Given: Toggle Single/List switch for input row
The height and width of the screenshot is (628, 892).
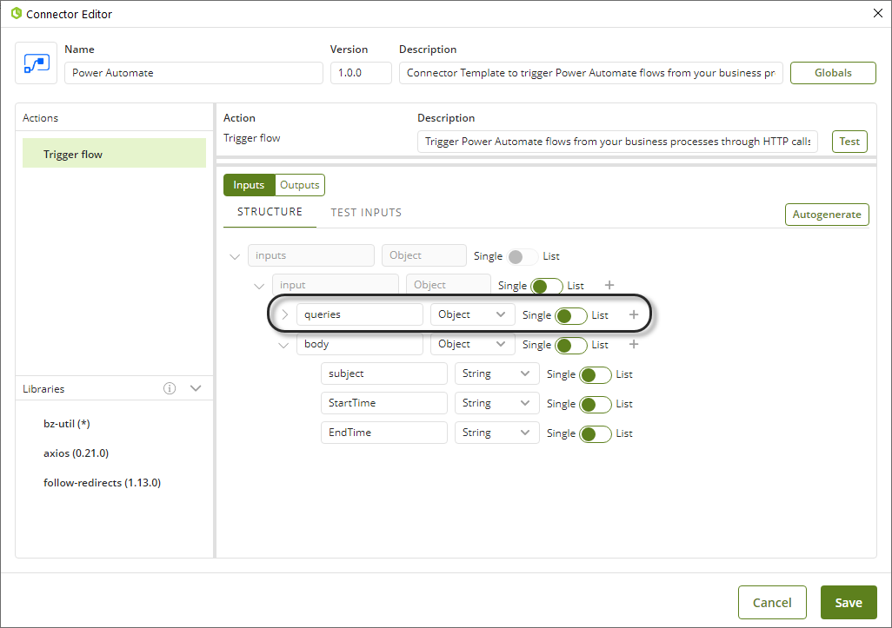Looking at the screenshot, I should point(547,286).
